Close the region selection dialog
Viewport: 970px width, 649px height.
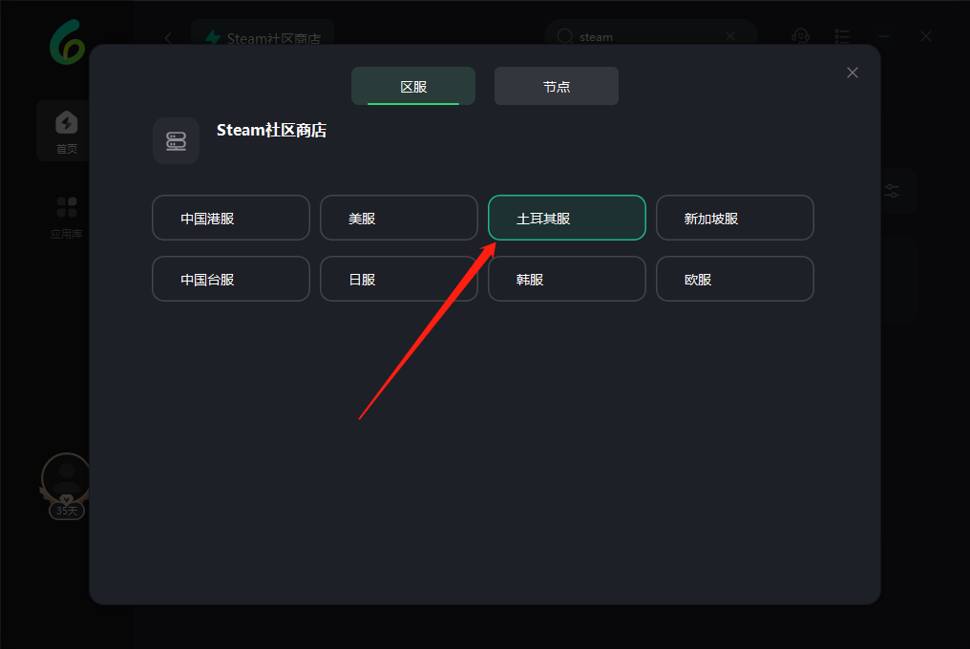(x=852, y=73)
